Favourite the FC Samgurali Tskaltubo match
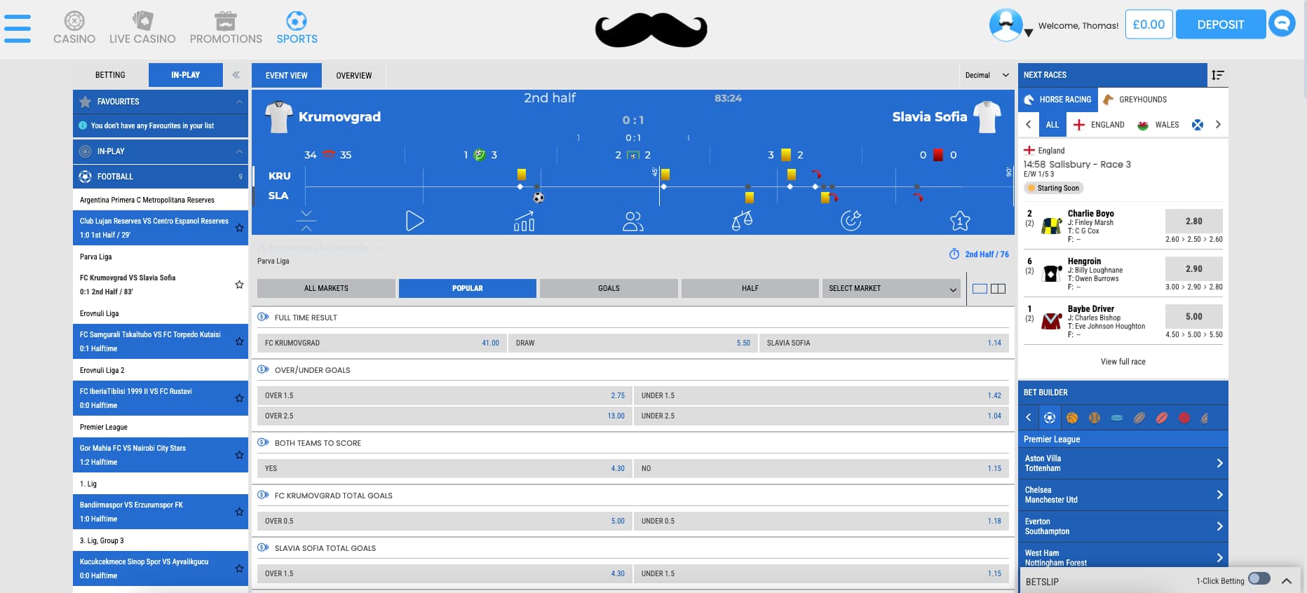 pos(239,341)
